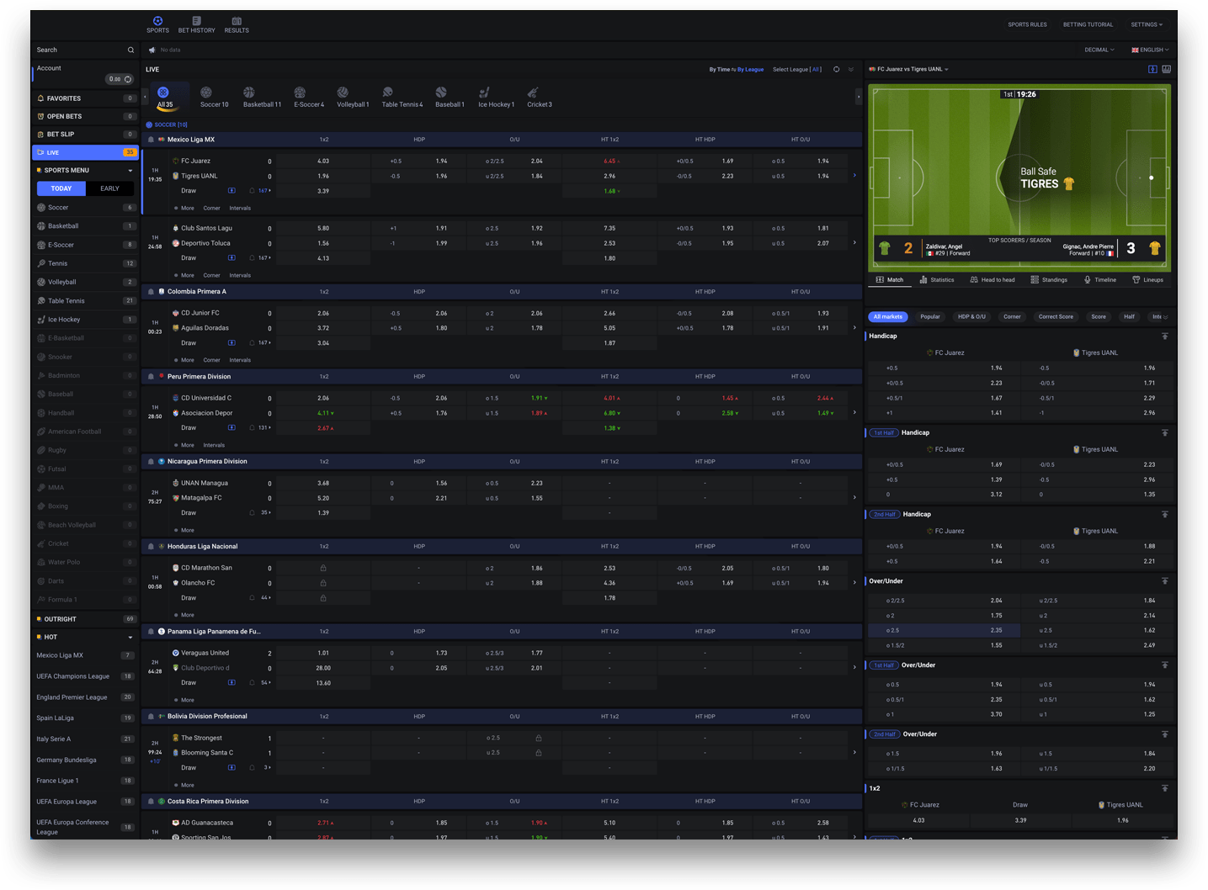Click the refresh icon beside Select League
The width and height of the screenshot is (1208, 890).
[x=836, y=69]
